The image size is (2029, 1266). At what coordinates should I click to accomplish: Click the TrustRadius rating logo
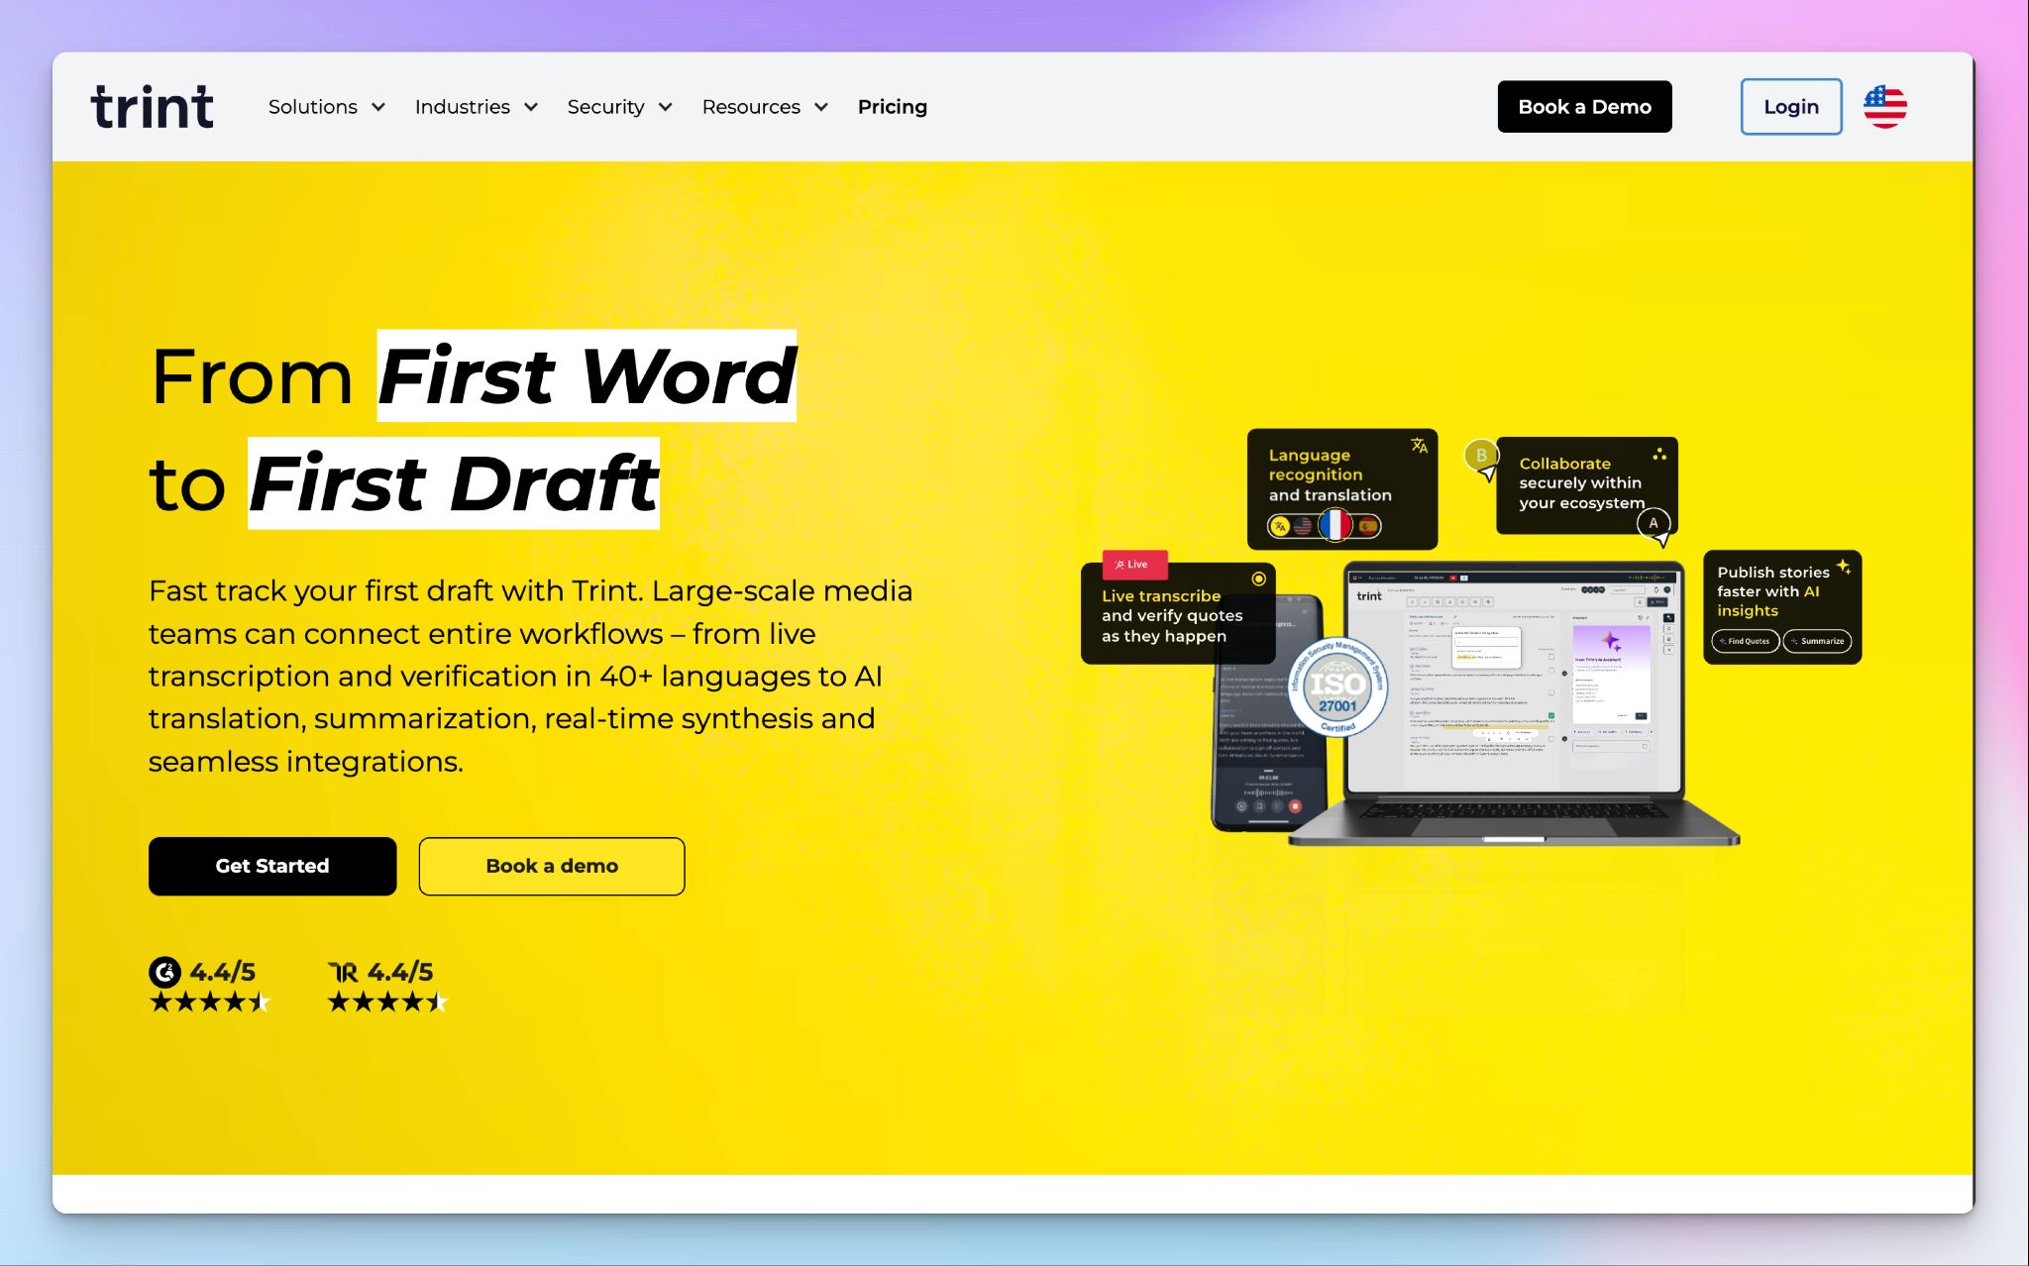point(343,973)
